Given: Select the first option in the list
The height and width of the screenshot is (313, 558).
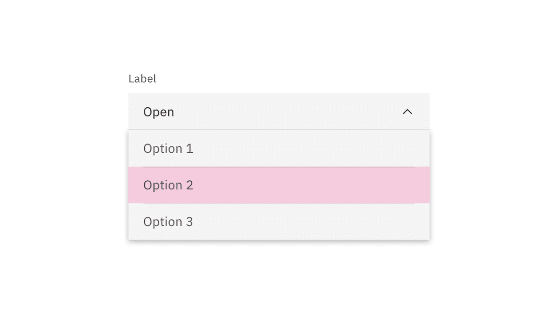Looking at the screenshot, I should pyautogui.click(x=279, y=149).
